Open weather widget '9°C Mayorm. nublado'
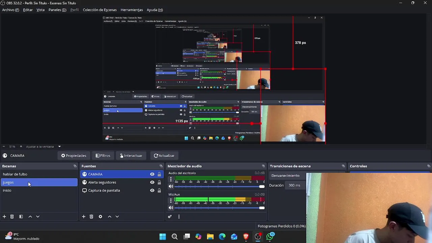This screenshot has width=432, height=243. click(22, 236)
